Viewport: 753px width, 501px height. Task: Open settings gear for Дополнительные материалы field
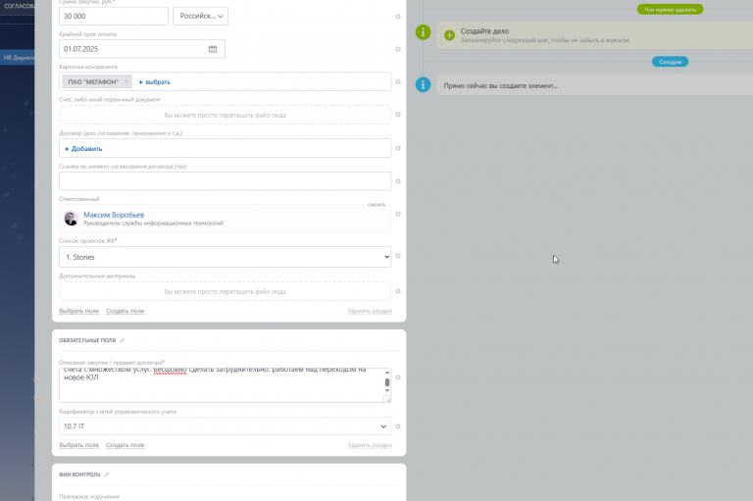(398, 291)
